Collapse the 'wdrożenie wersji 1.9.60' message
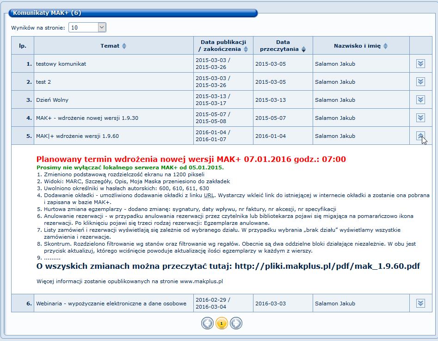This screenshot has height=341, width=438. click(420, 136)
